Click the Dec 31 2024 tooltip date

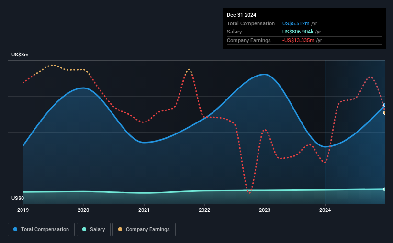pyautogui.click(x=241, y=15)
